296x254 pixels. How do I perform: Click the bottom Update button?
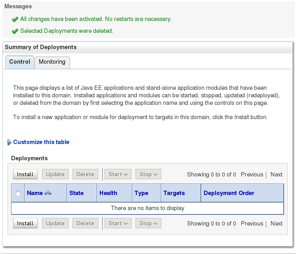coord(55,223)
